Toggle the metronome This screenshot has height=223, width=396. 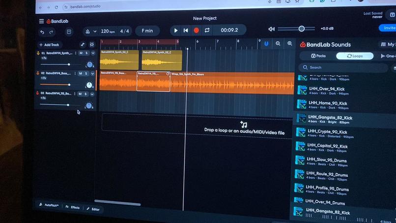point(87,32)
